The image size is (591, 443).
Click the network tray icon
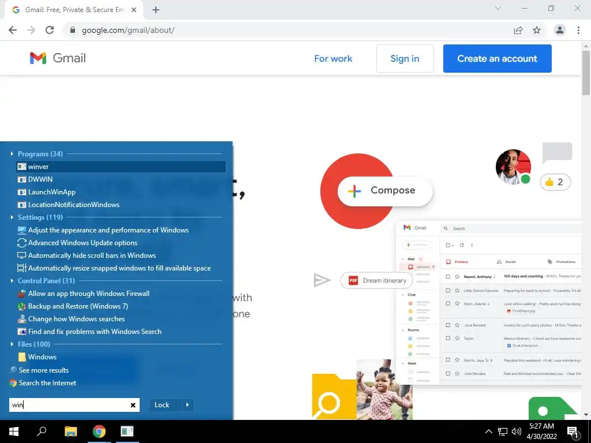[x=503, y=431]
